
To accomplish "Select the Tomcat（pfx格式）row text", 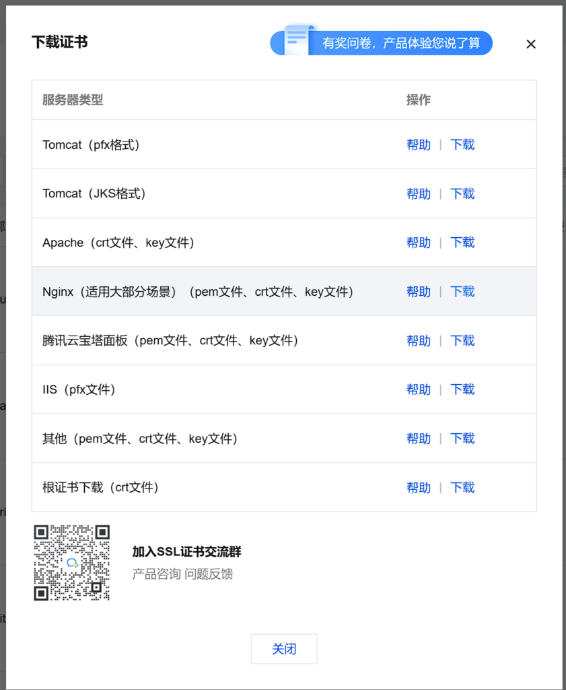I will click(x=92, y=145).
